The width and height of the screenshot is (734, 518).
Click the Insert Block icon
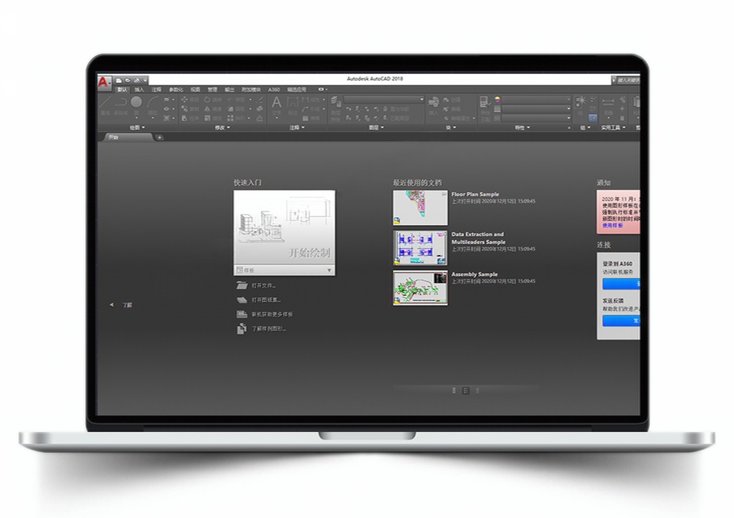pos(434,102)
